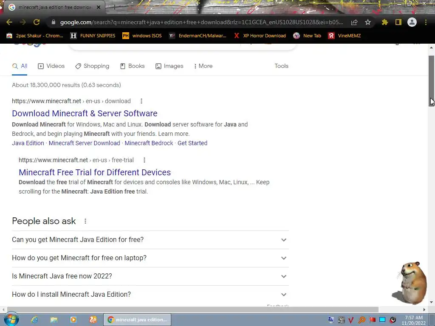Open the windows ISOS bookmark

(x=142, y=36)
